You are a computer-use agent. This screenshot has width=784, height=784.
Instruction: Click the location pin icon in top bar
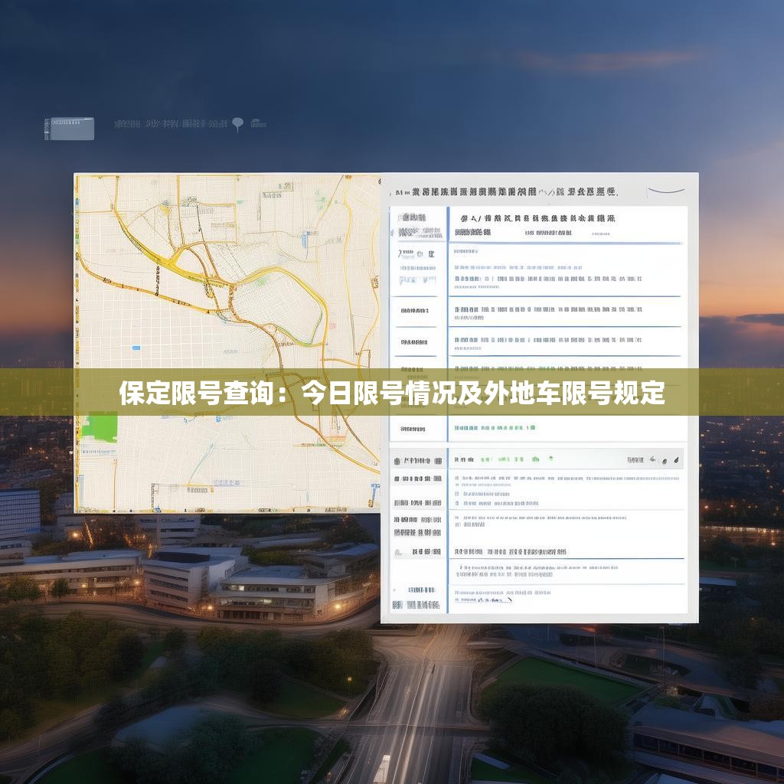[238, 122]
